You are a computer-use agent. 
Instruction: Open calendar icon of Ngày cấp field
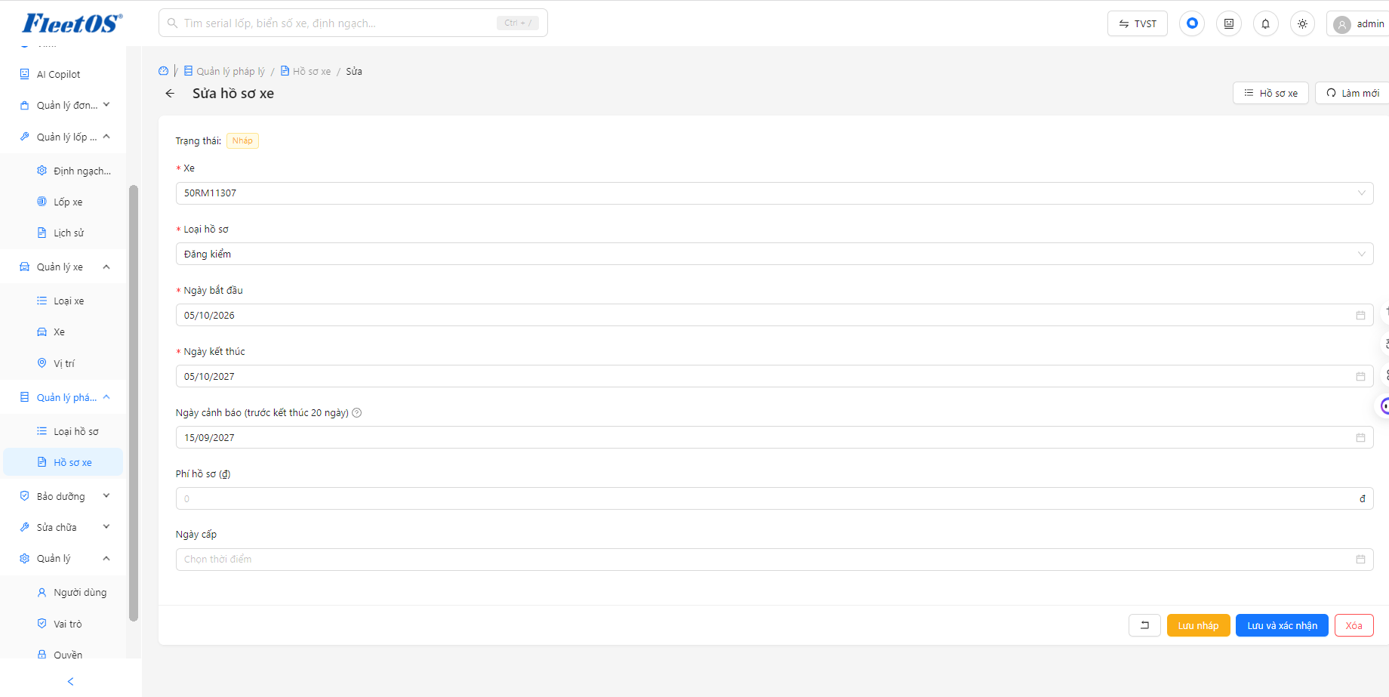(1360, 560)
